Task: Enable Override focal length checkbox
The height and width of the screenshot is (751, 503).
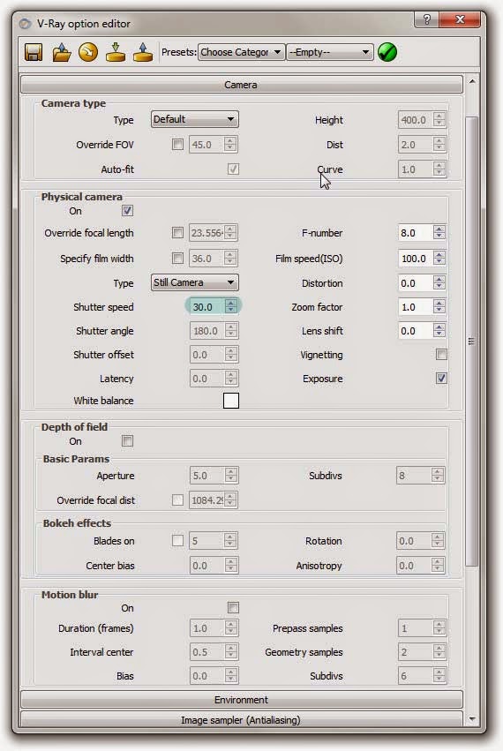Action: click(x=177, y=233)
